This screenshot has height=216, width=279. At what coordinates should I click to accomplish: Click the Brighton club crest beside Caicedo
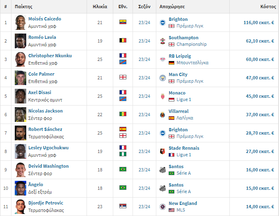162,22
